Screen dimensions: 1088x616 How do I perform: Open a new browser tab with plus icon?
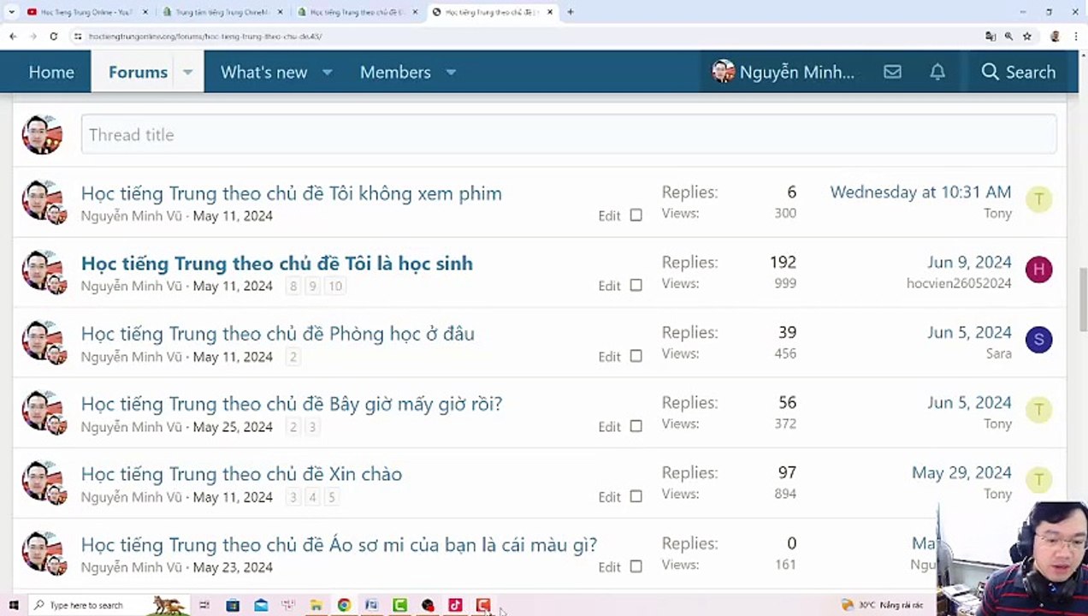point(571,12)
